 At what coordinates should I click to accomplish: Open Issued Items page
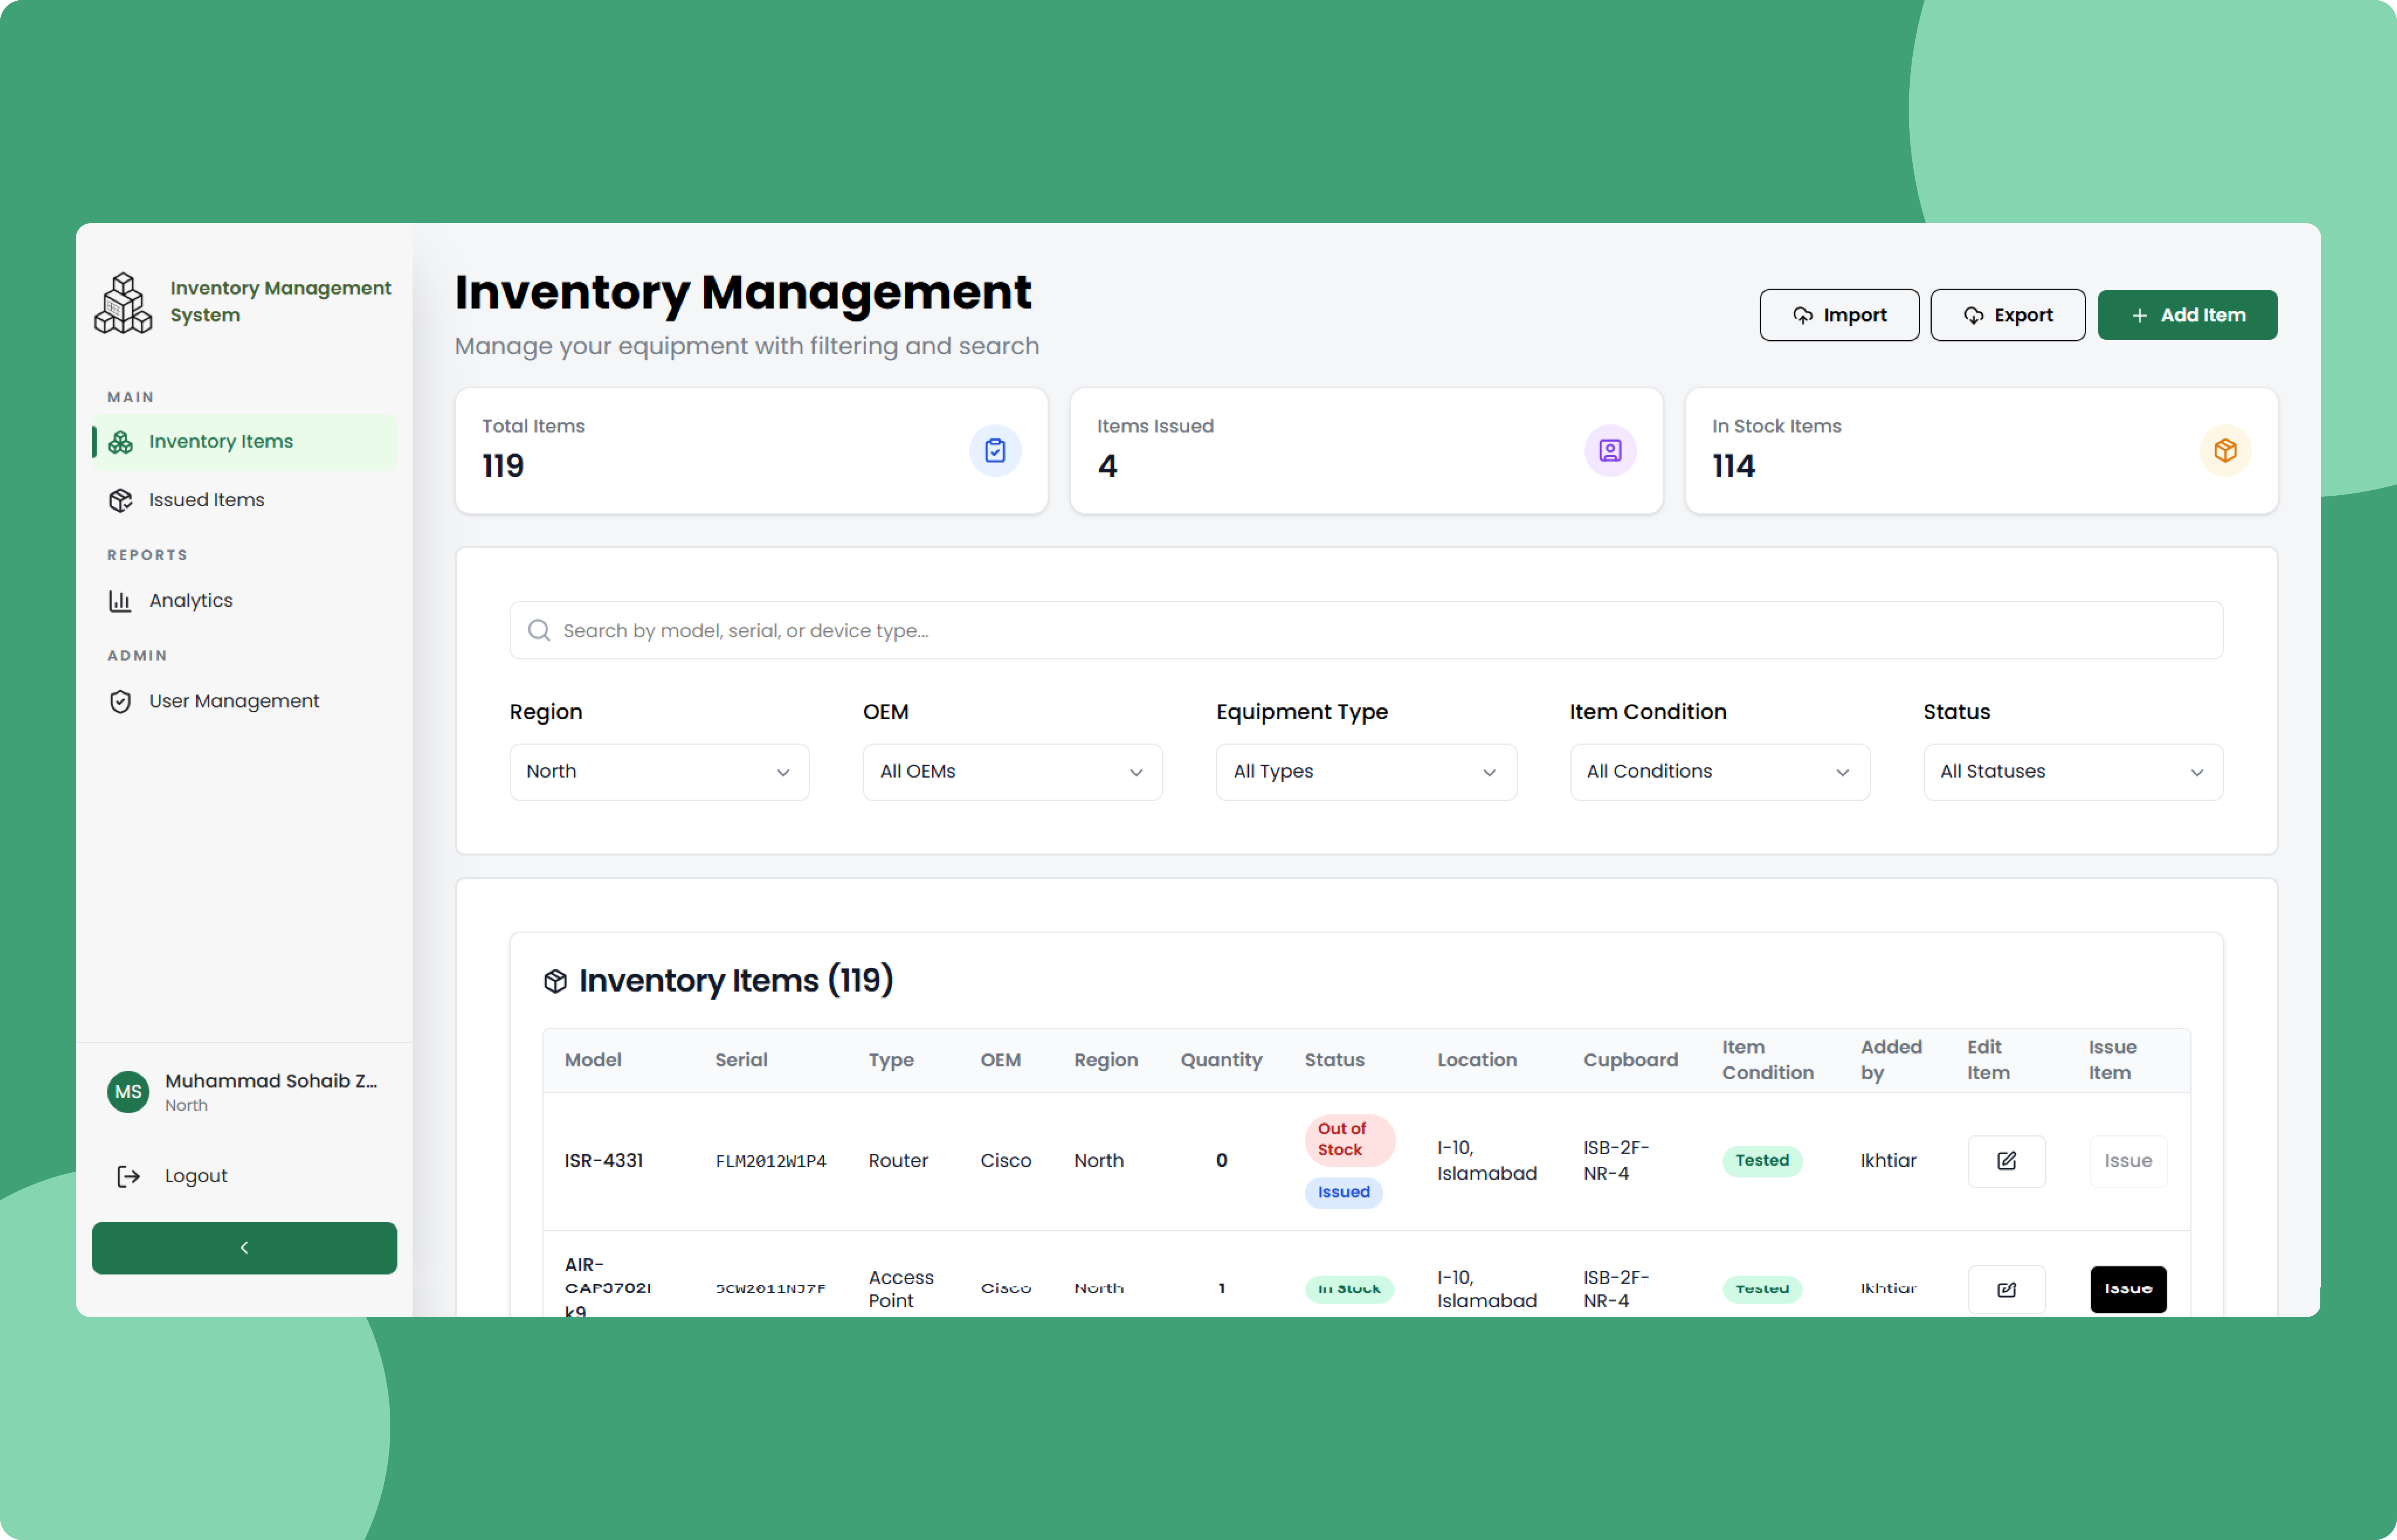coord(244,500)
